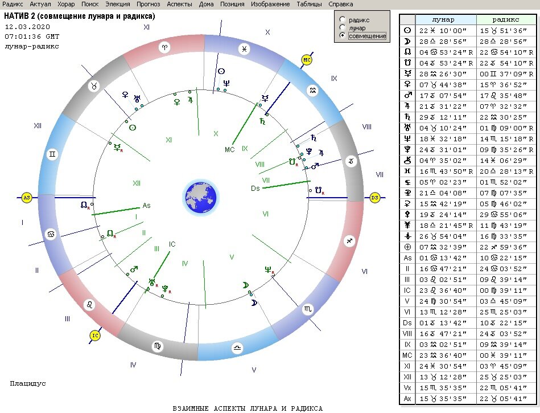This screenshot has height=413, width=540.
Task: Open the Дома menu
Action: [x=206, y=4]
